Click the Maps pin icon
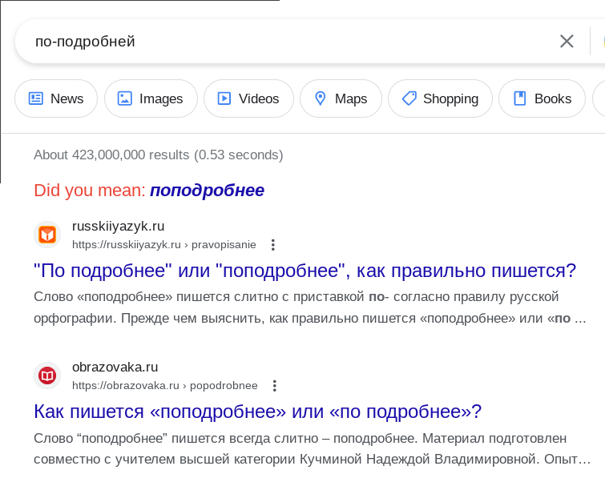Image resolution: width=605 pixels, height=478 pixels. tap(321, 98)
